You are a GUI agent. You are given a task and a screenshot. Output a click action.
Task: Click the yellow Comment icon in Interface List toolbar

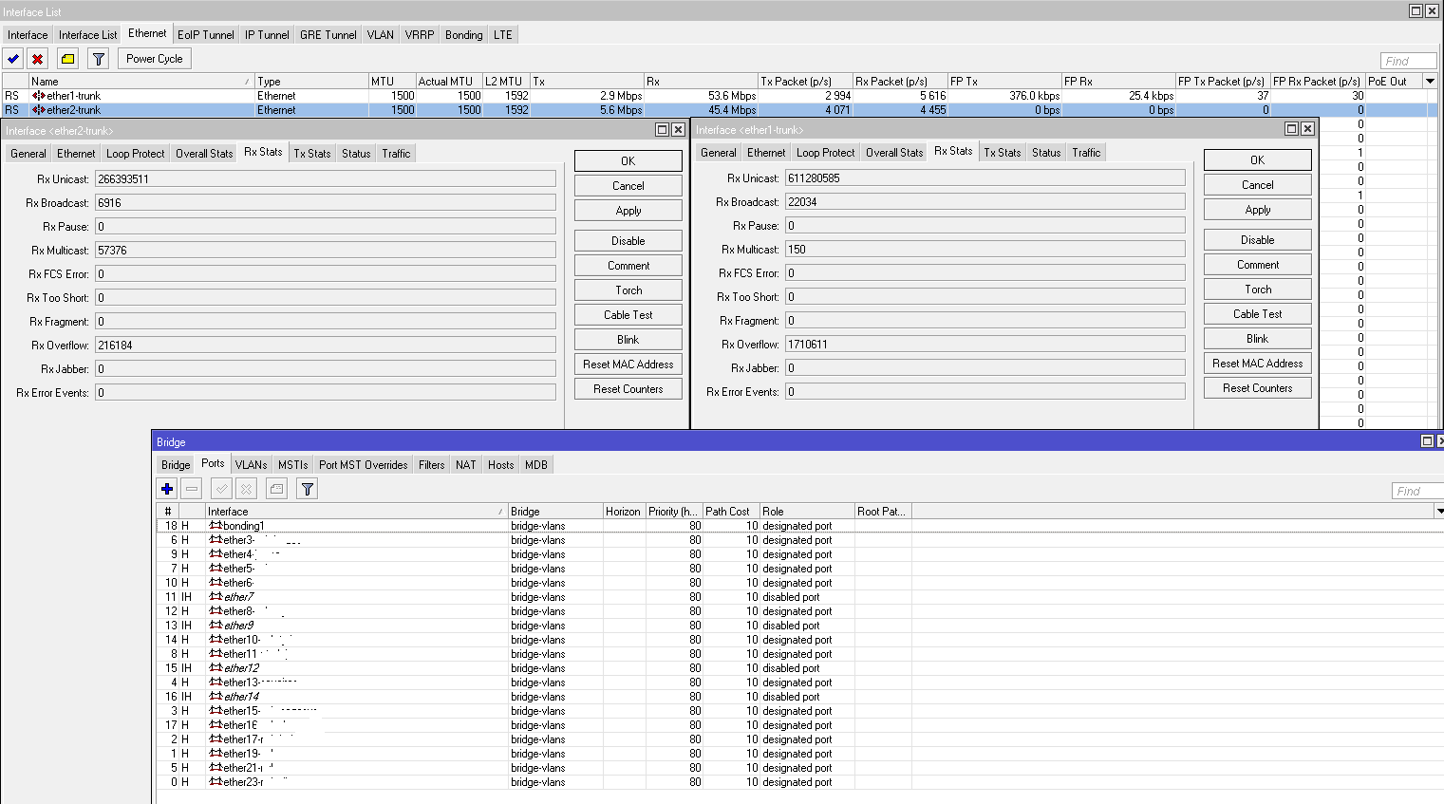(x=68, y=59)
